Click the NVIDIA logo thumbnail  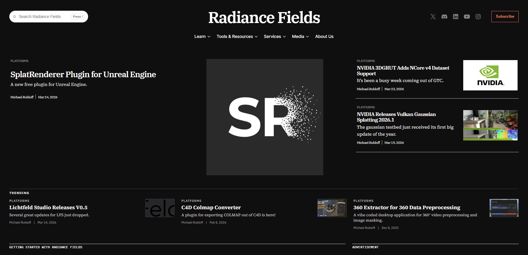(490, 75)
